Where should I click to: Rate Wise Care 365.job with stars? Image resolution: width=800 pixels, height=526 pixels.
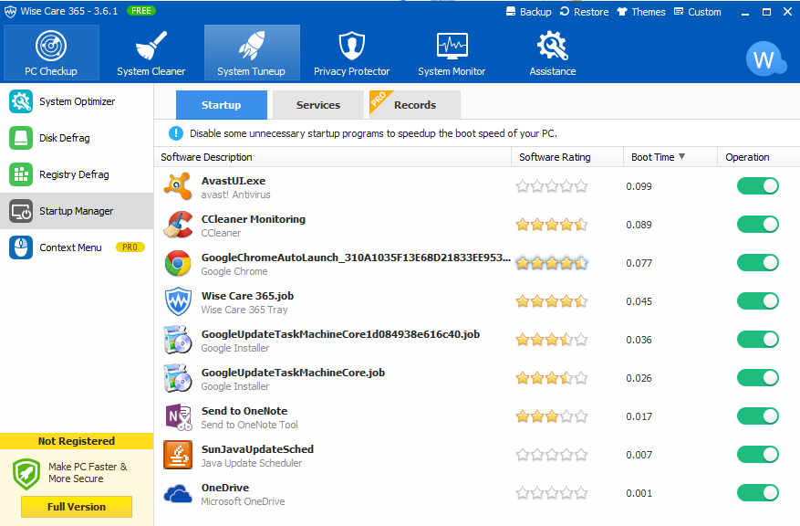point(552,301)
